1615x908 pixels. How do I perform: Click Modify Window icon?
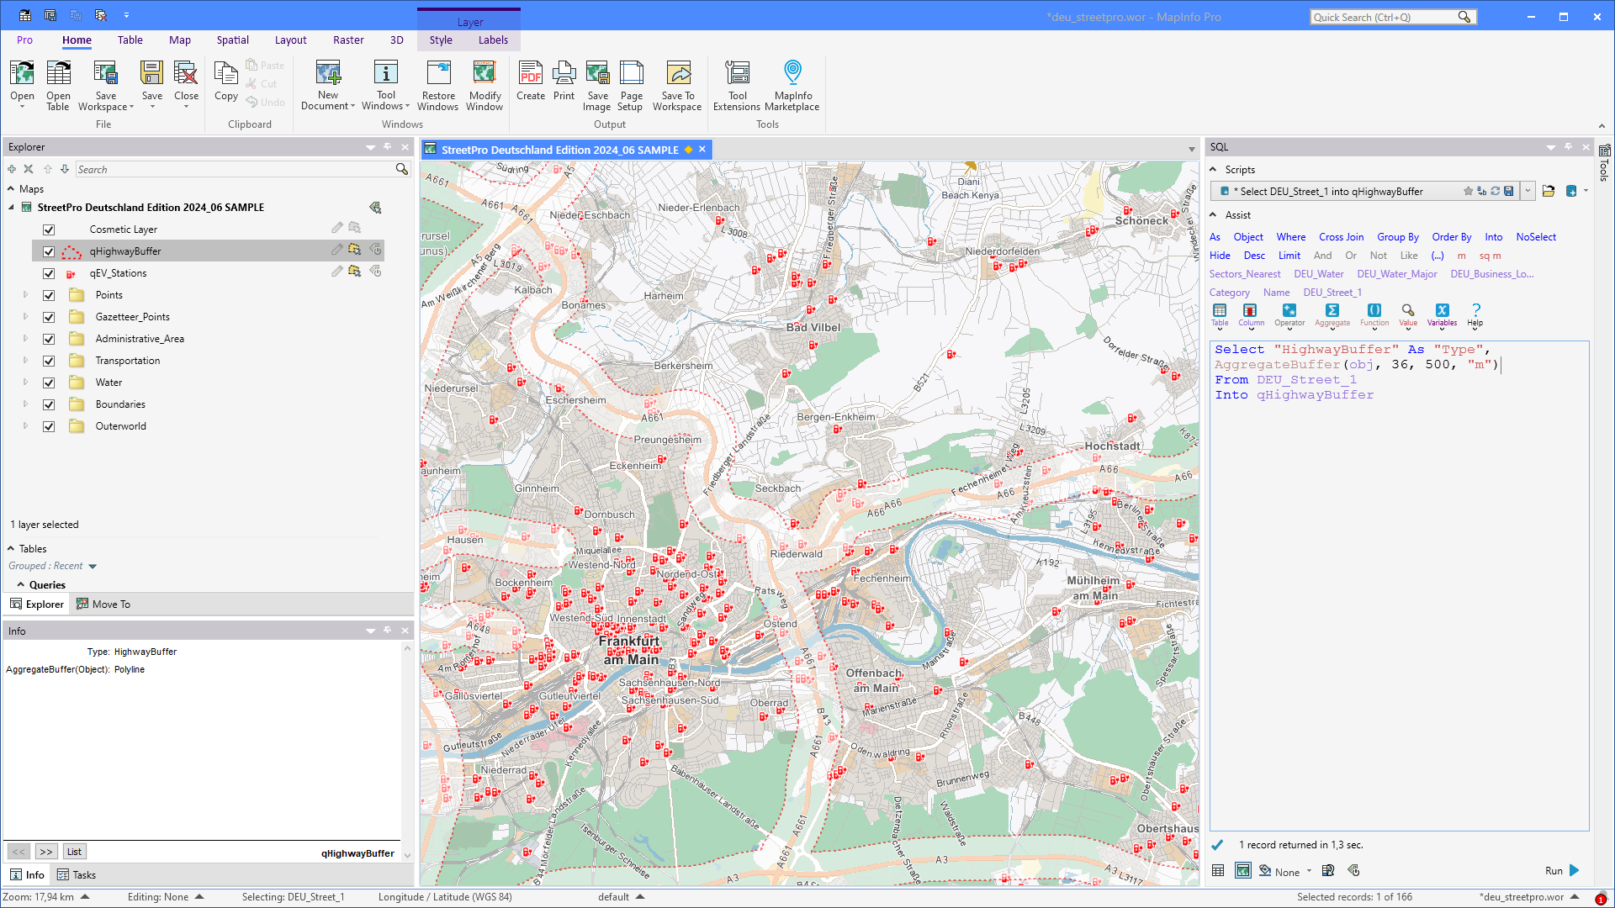(x=484, y=85)
